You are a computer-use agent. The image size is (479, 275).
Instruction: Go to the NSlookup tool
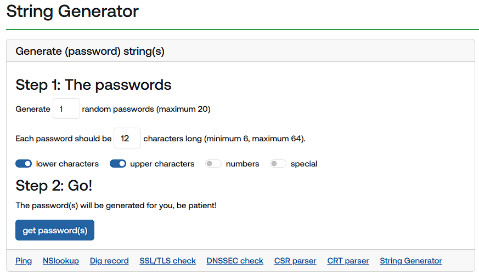click(x=61, y=261)
